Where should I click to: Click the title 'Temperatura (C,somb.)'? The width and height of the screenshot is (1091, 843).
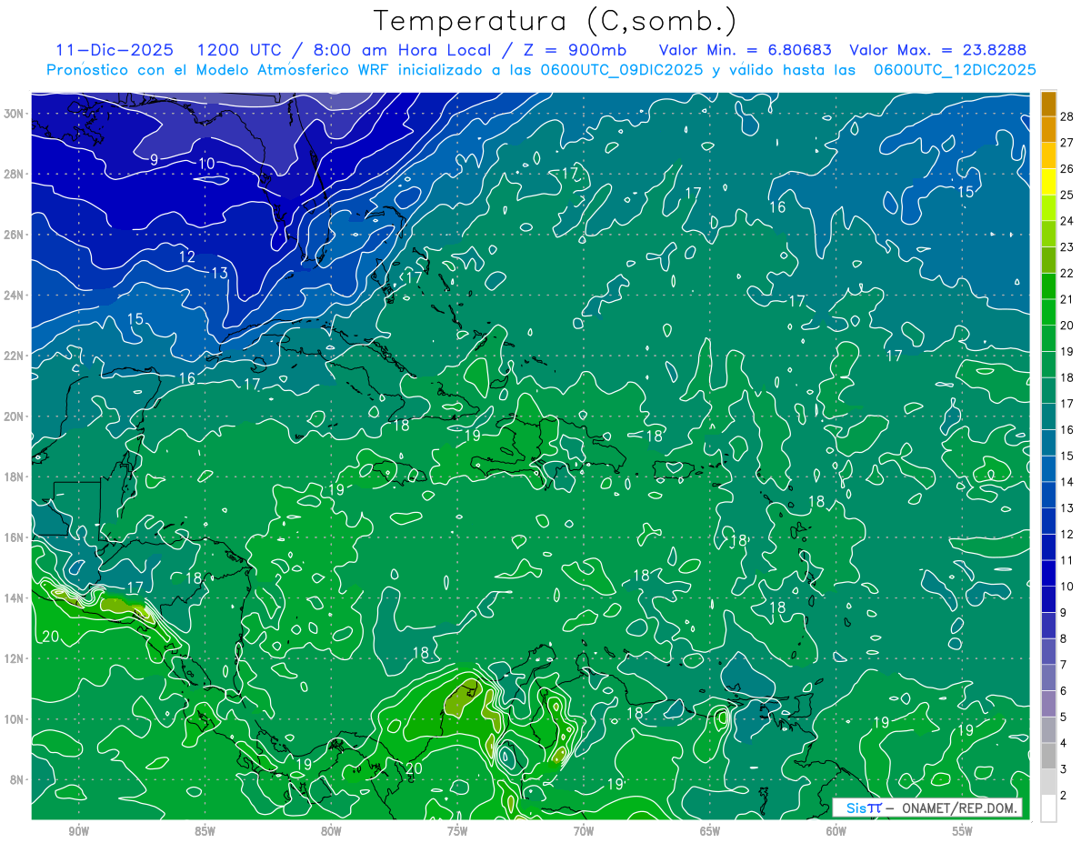[556, 21]
